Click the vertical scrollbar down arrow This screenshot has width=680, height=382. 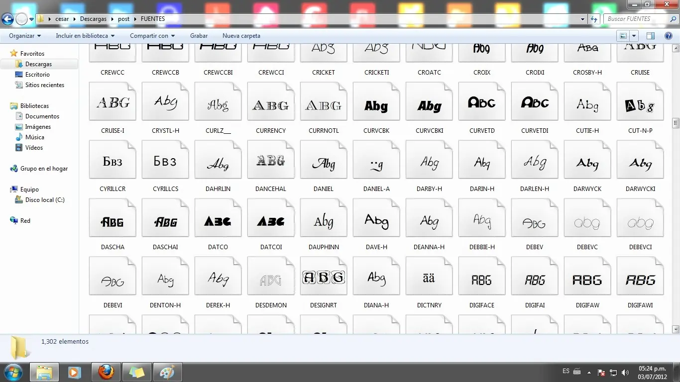pyautogui.click(x=676, y=329)
